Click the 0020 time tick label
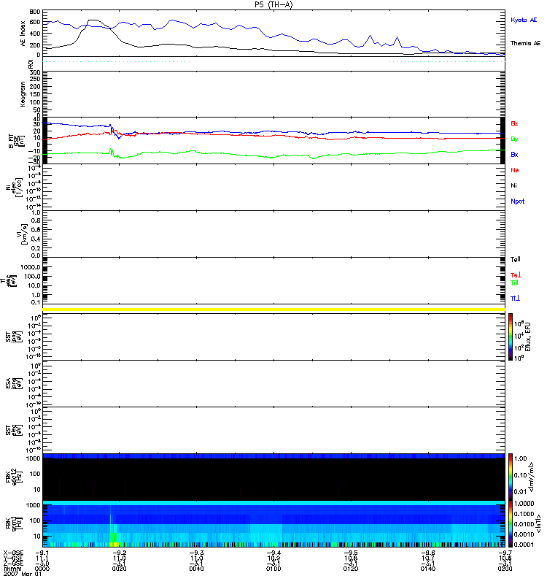Viewport: 547px width, 584px height. click(120, 569)
